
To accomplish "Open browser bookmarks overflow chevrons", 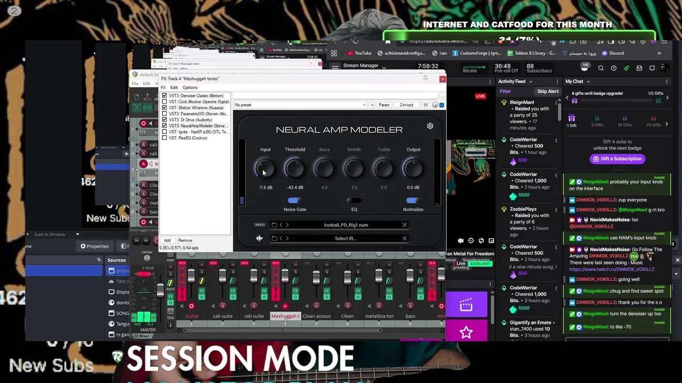I will (x=659, y=53).
